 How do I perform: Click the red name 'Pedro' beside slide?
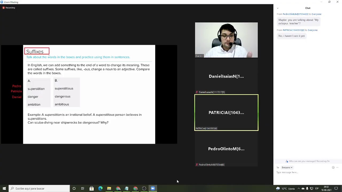point(17,86)
